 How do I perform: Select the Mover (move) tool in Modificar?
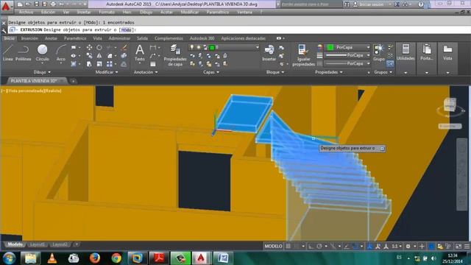(x=89, y=47)
